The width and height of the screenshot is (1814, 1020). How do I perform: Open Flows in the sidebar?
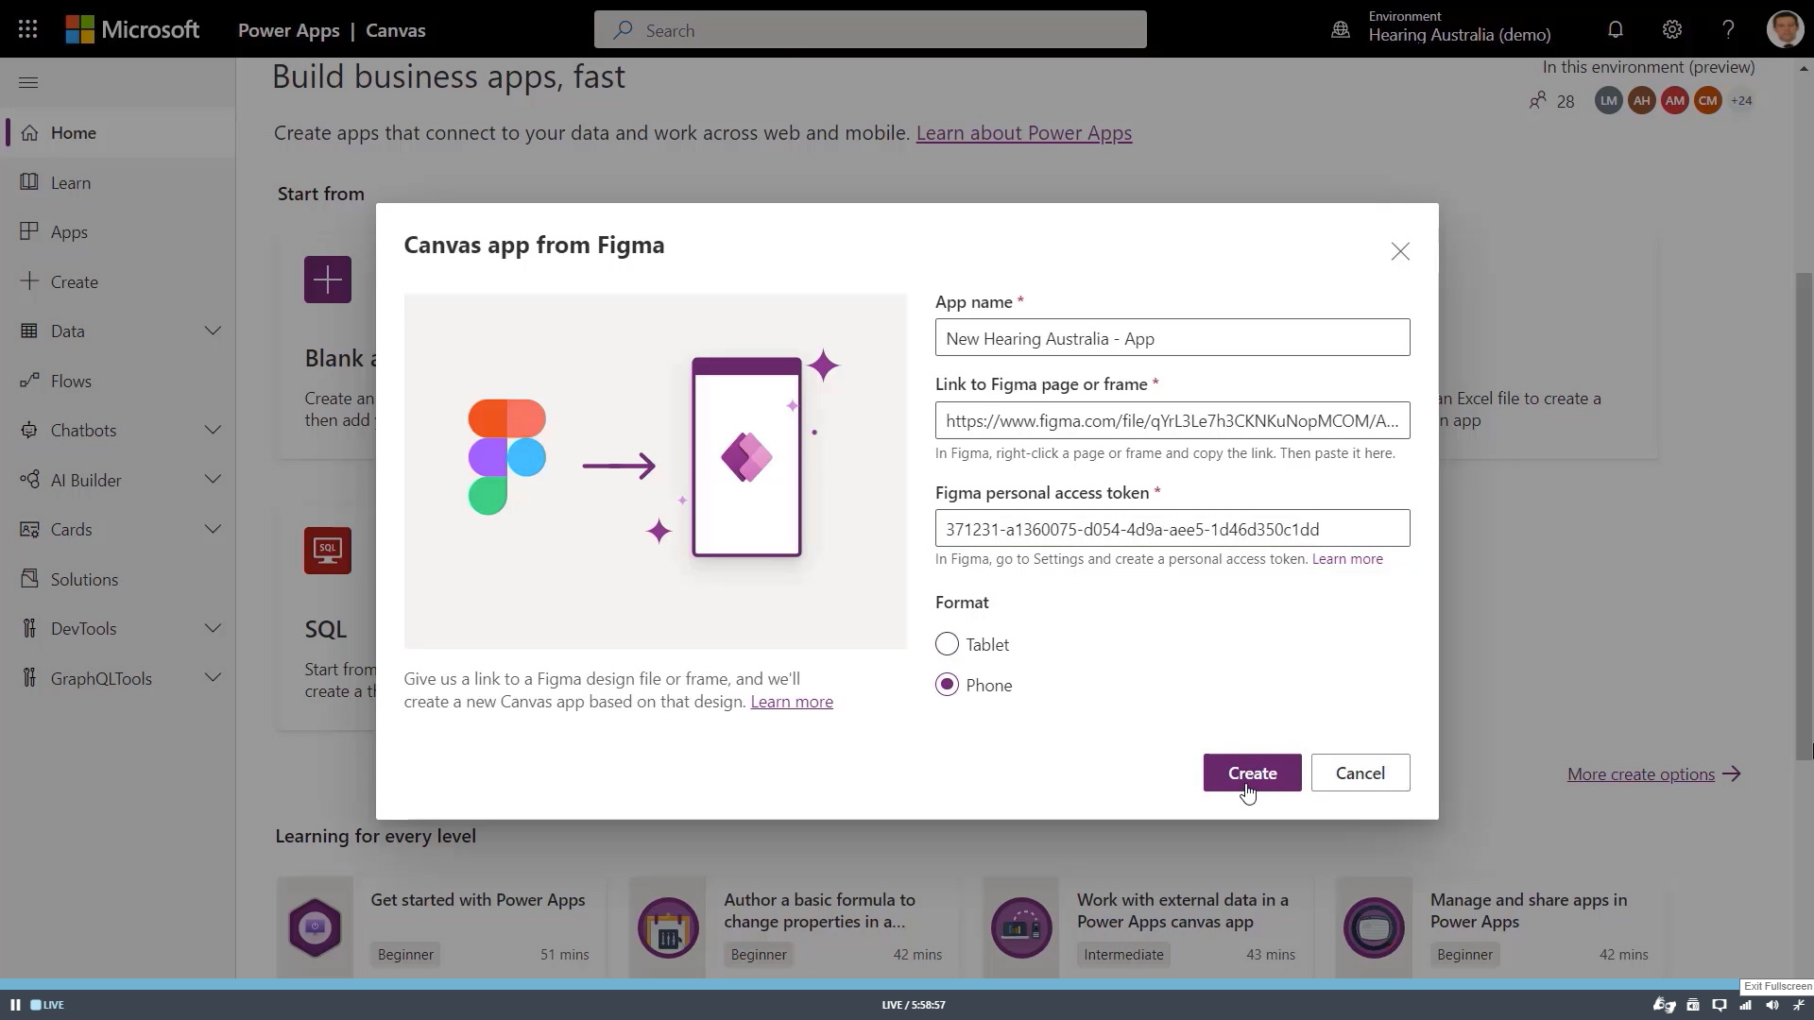[118, 381]
